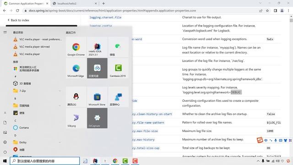
Task: Launch the SQLyog dolphin tile
Action: click(x=76, y=118)
